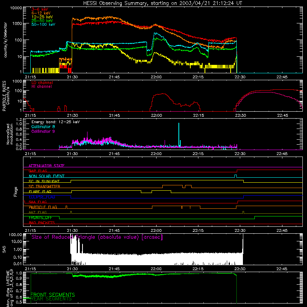Click the Energy band: 12-25 keV text

tap(56, 122)
